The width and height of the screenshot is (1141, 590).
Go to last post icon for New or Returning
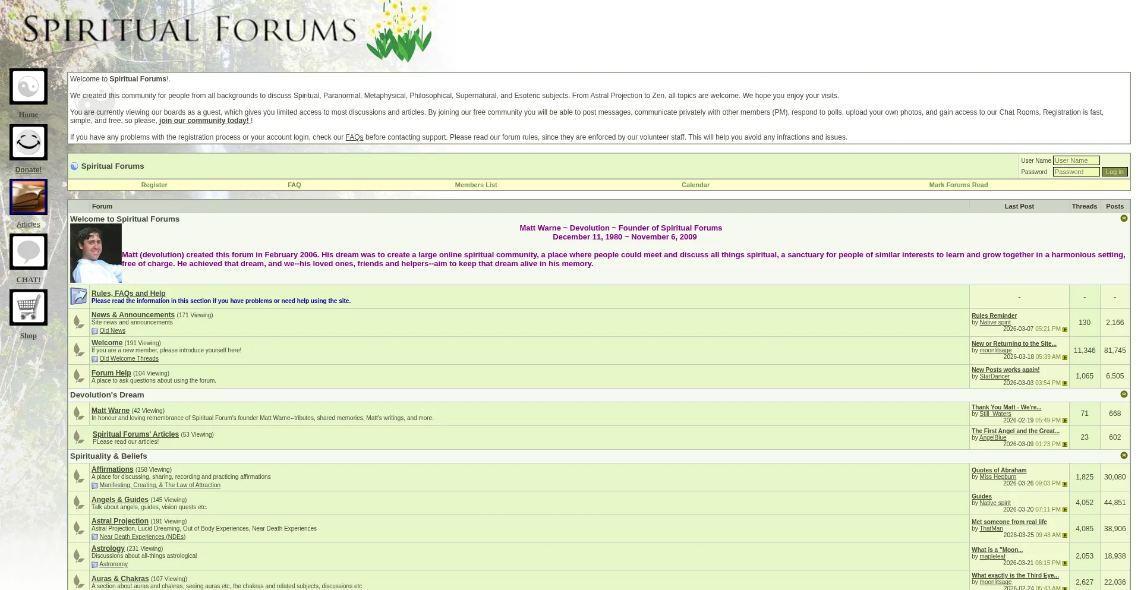1065,358
